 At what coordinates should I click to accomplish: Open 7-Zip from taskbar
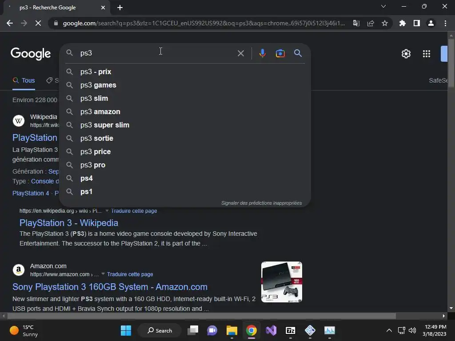click(x=291, y=330)
